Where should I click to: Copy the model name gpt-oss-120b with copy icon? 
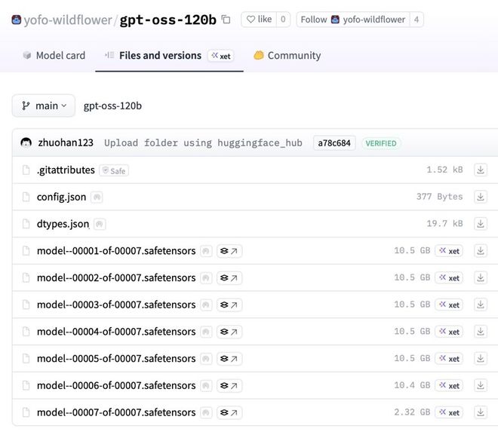tap(226, 20)
